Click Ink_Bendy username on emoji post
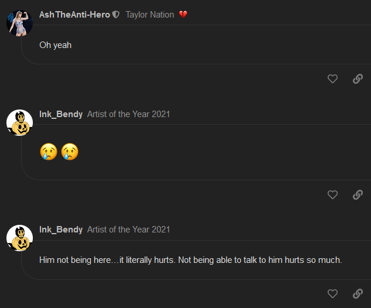Screen dimensions: 371x308 point(61,114)
